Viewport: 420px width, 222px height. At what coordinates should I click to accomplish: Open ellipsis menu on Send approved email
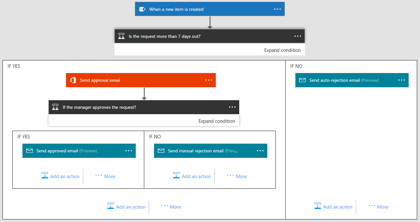point(129,151)
